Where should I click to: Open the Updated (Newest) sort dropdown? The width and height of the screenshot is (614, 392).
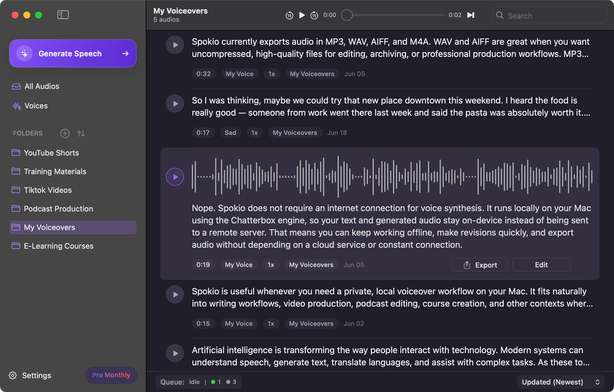coord(561,382)
